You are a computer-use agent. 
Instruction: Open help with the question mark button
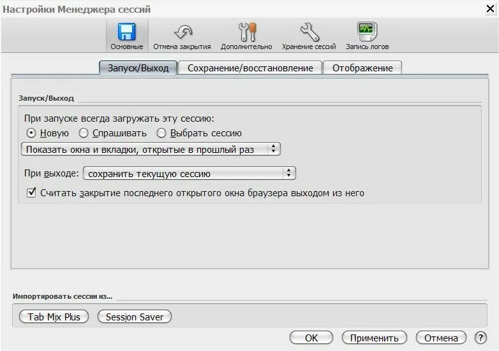[x=480, y=338]
